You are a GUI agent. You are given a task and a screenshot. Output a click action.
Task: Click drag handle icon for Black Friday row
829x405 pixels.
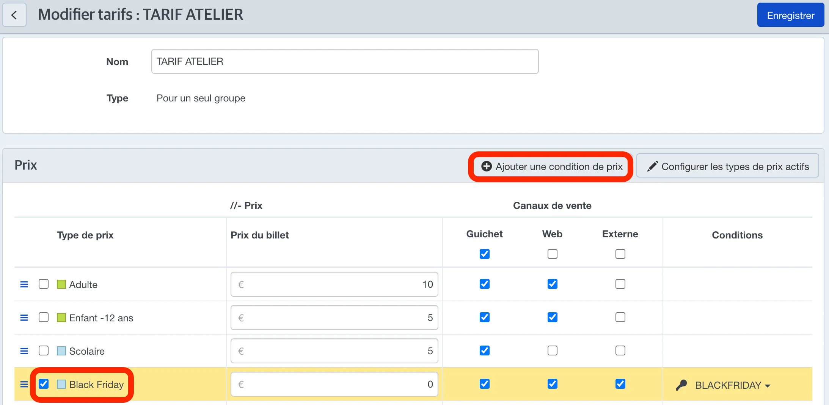[24, 384]
